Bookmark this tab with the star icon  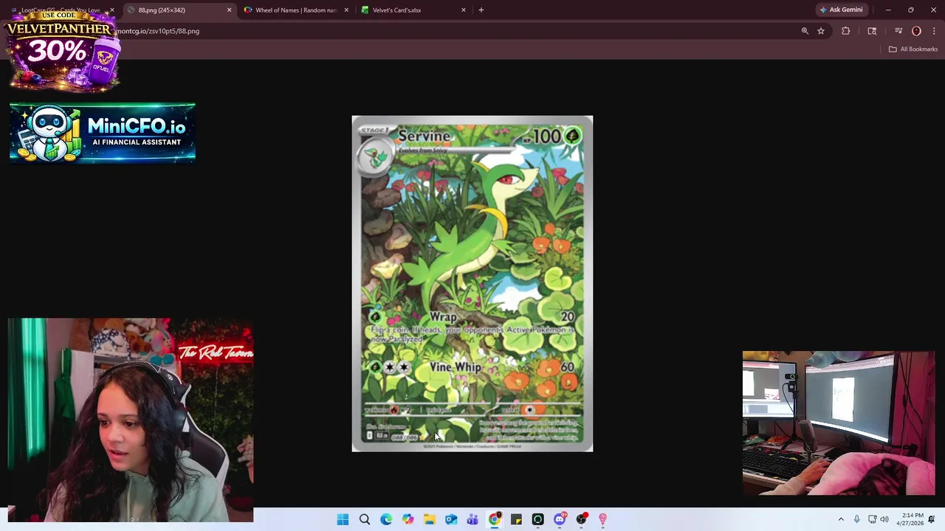click(x=821, y=31)
